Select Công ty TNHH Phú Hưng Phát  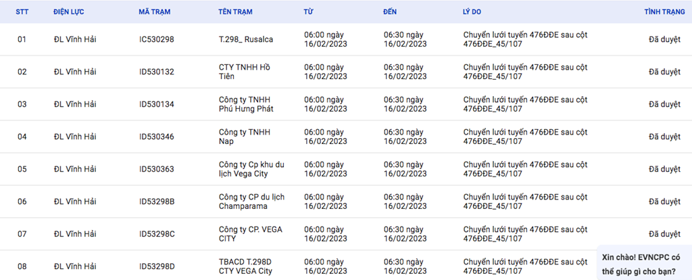point(246,104)
